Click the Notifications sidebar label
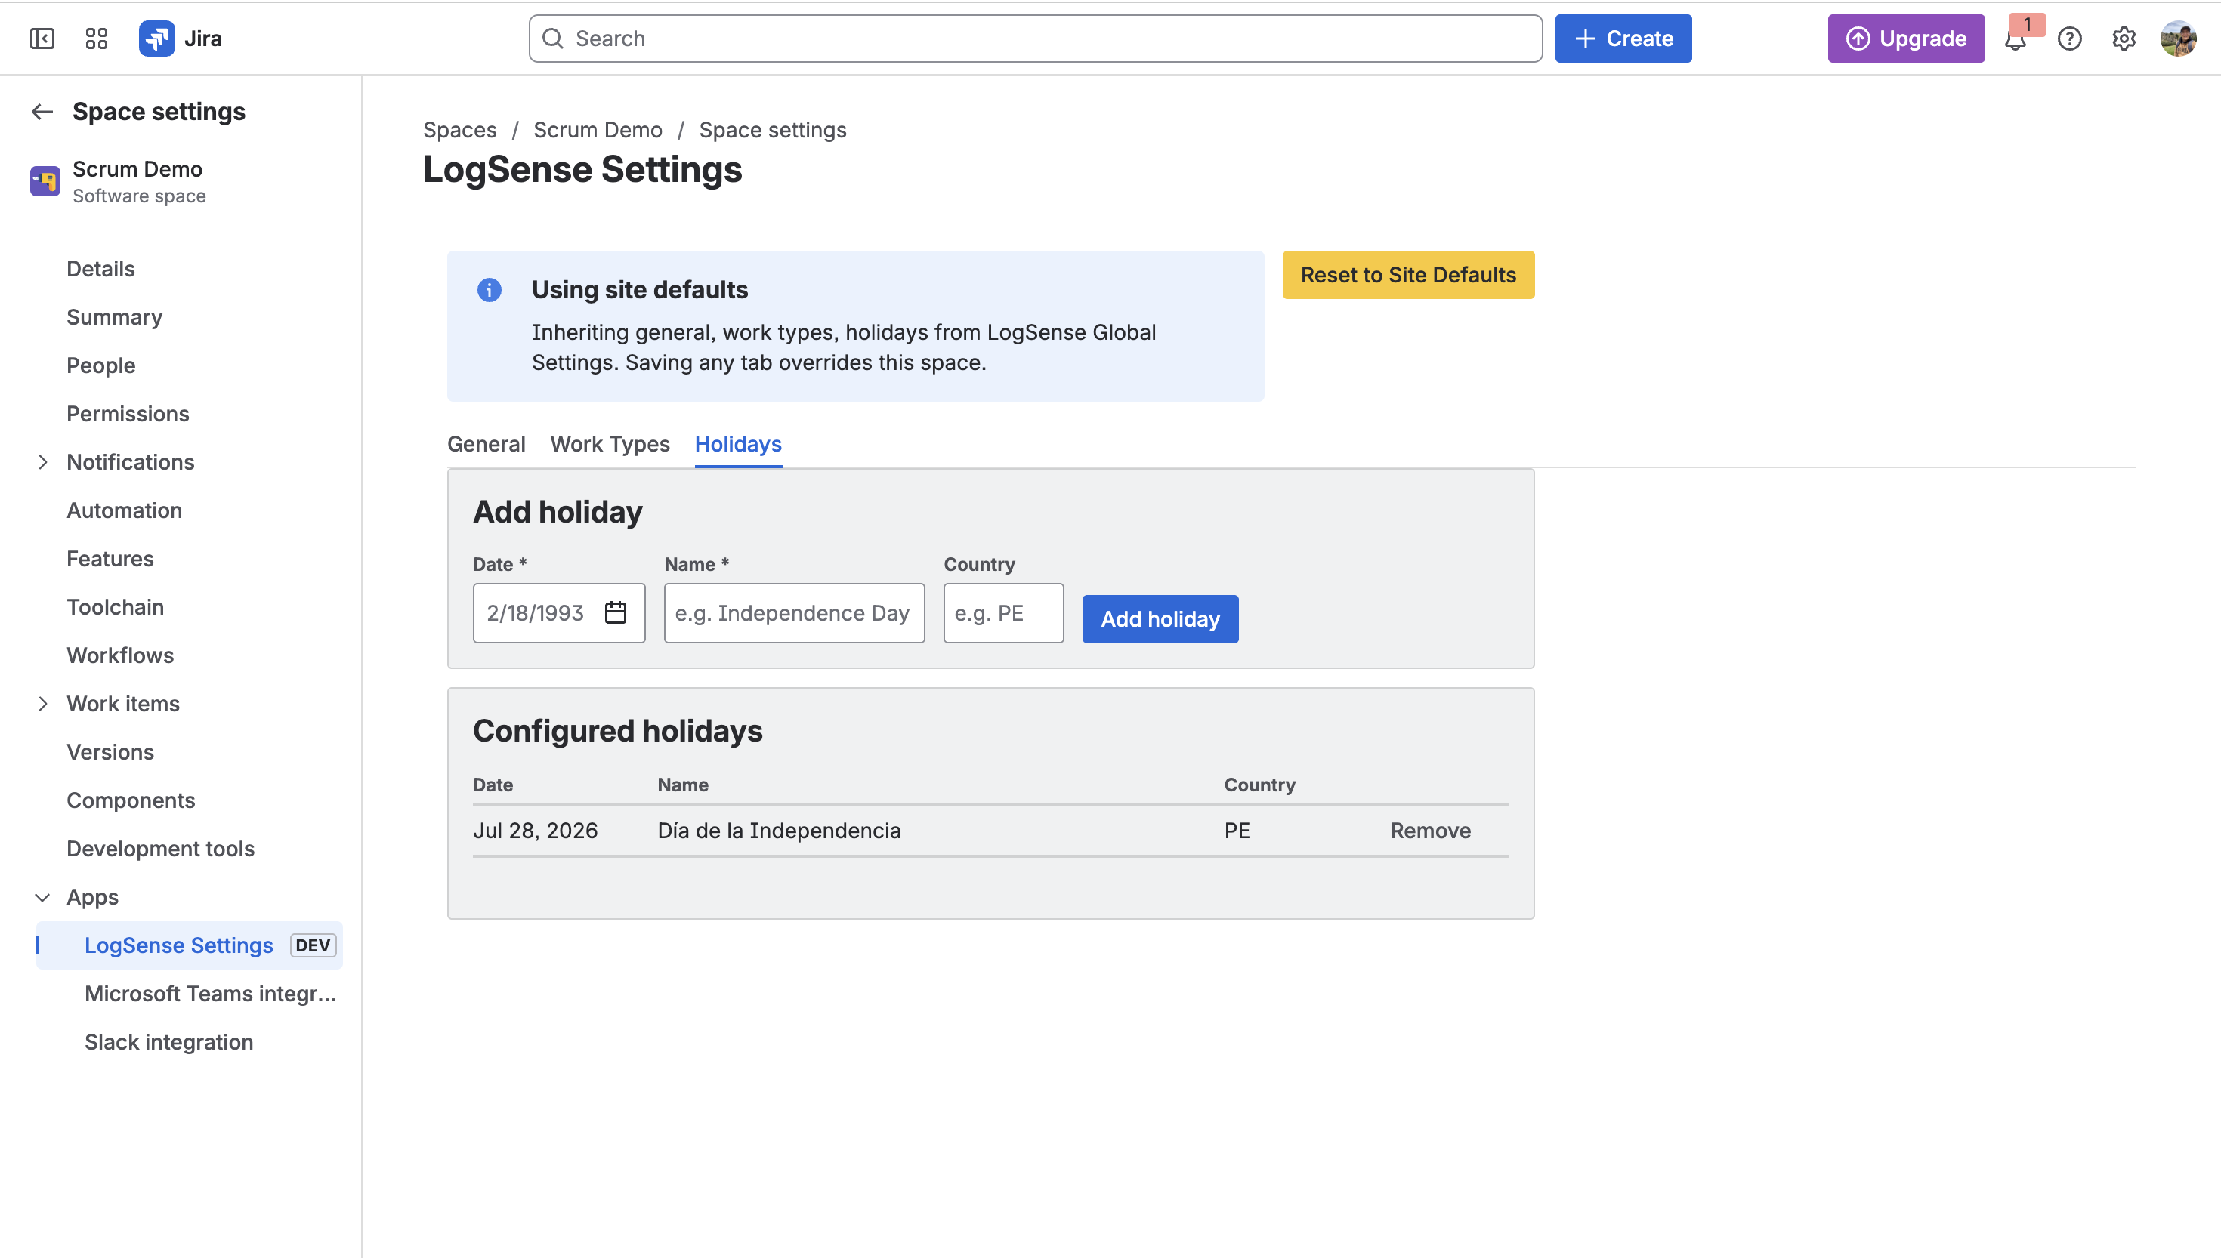The width and height of the screenshot is (2221, 1258). click(x=131, y=462)
